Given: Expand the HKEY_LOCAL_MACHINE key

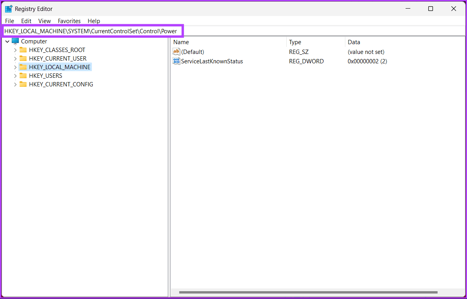Looking at the screenshot, I should (x=15, y=67).
